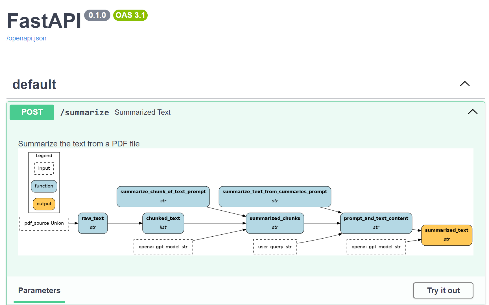Click the green POST method badge
489x305 pixels.
click(x=32, y=112)
